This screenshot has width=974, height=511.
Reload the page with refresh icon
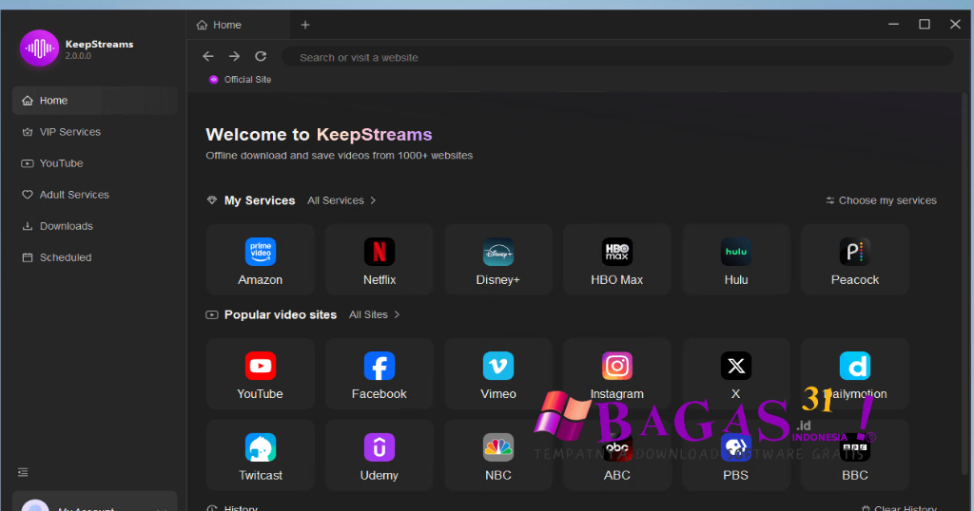261,56
